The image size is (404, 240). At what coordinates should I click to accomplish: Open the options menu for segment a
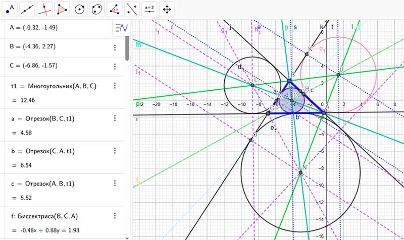[x=115, y=118]
